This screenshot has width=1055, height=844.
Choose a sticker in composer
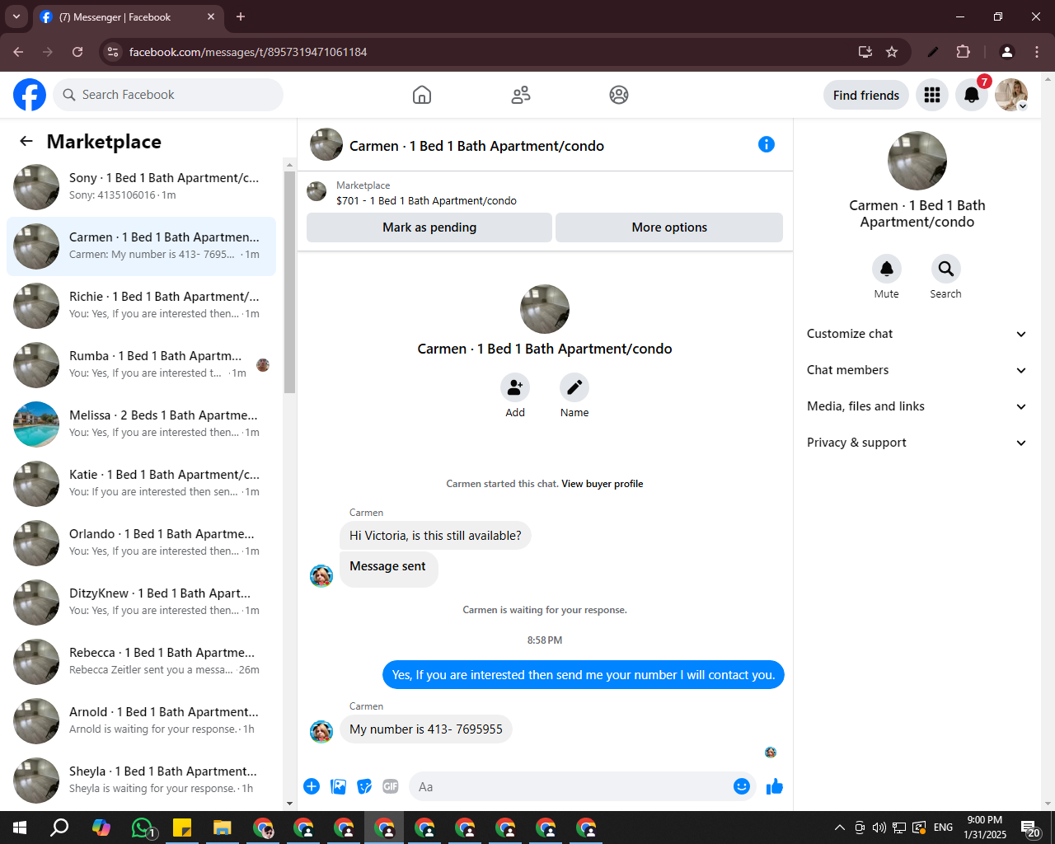[x=364, y=786]
